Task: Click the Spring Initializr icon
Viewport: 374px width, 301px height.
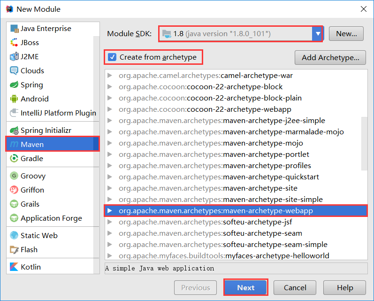Action: click(14, 131)
